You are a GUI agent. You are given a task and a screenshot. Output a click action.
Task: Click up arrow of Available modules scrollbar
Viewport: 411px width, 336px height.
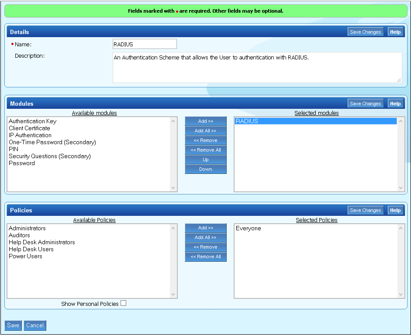(173, 121)
